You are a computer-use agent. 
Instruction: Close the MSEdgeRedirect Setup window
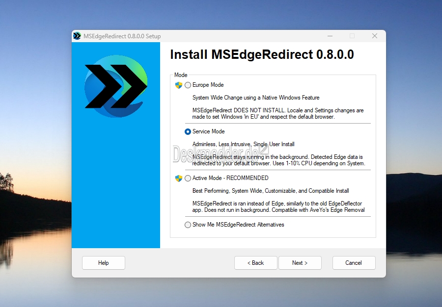(x=375, y=36)
